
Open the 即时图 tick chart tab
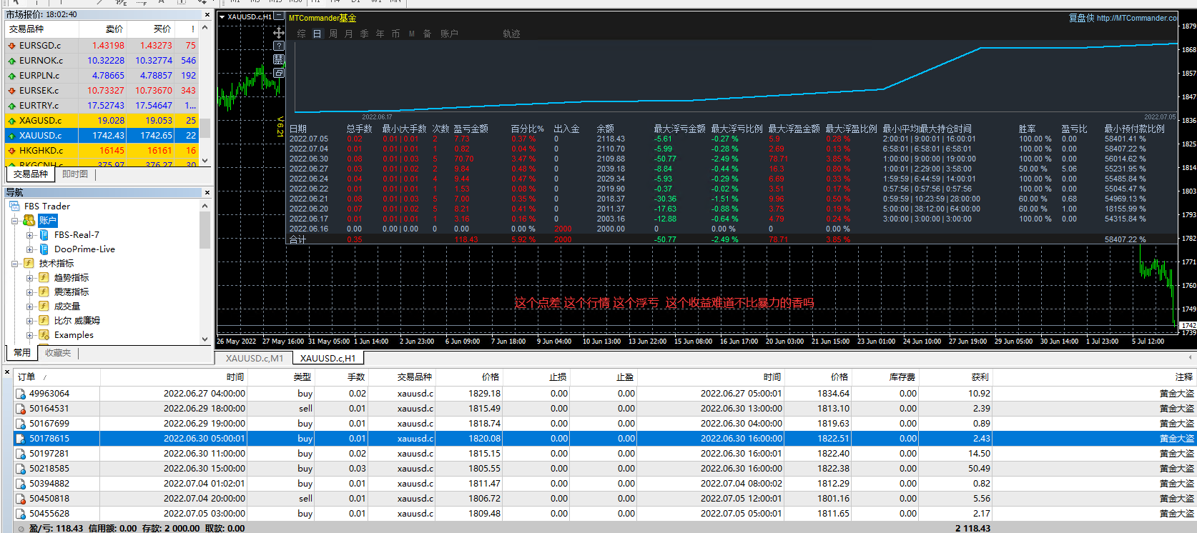pyautogui.click(x=75, y=174)
